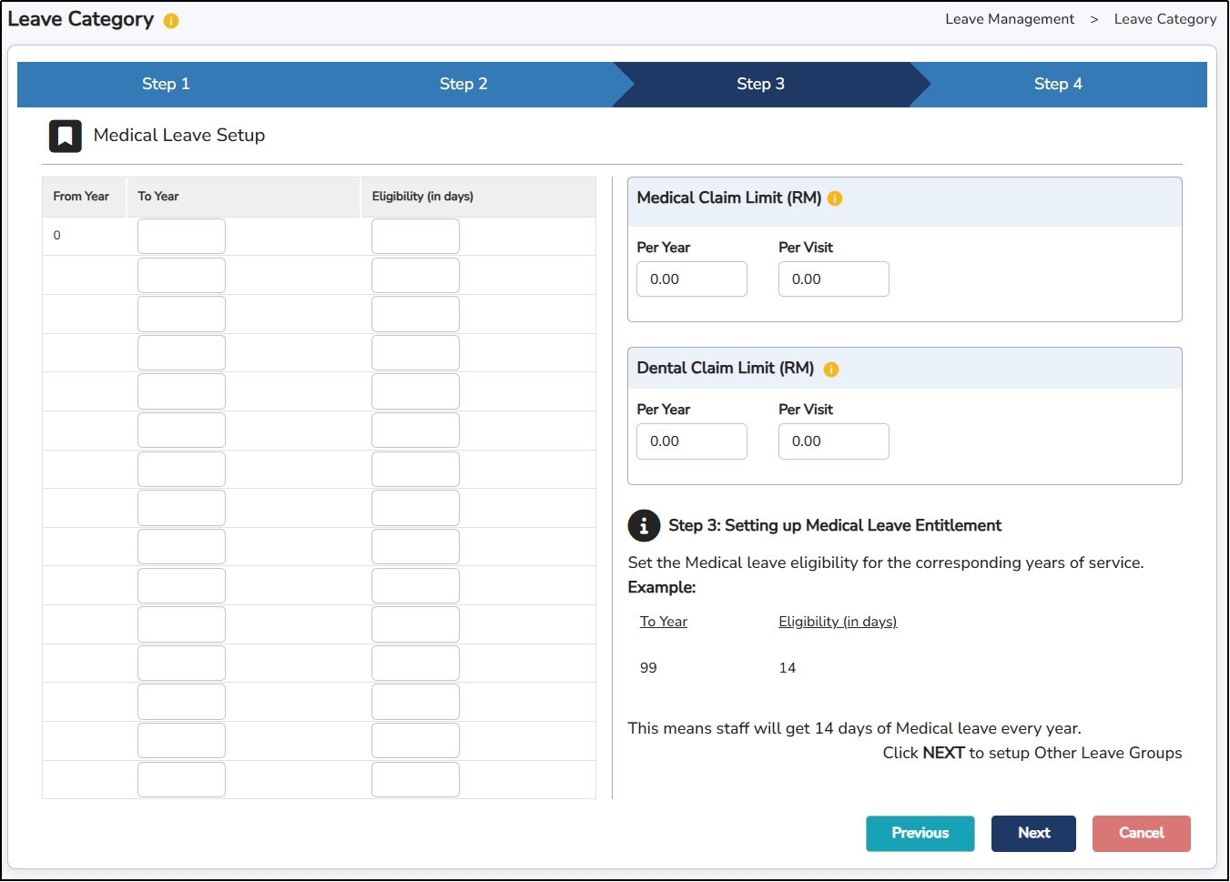Open Leave Management breadcrumb link

[1010, 19]
